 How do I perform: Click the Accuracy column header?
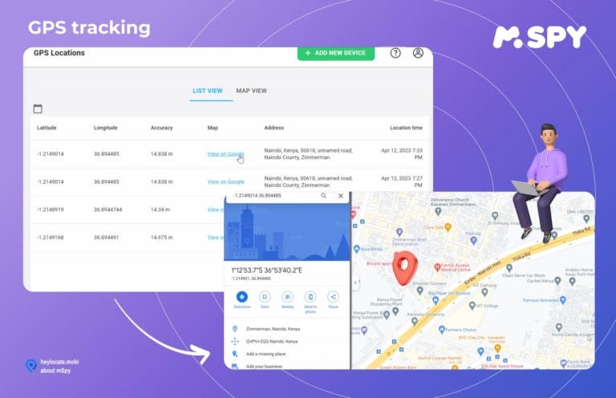(161, 128)
